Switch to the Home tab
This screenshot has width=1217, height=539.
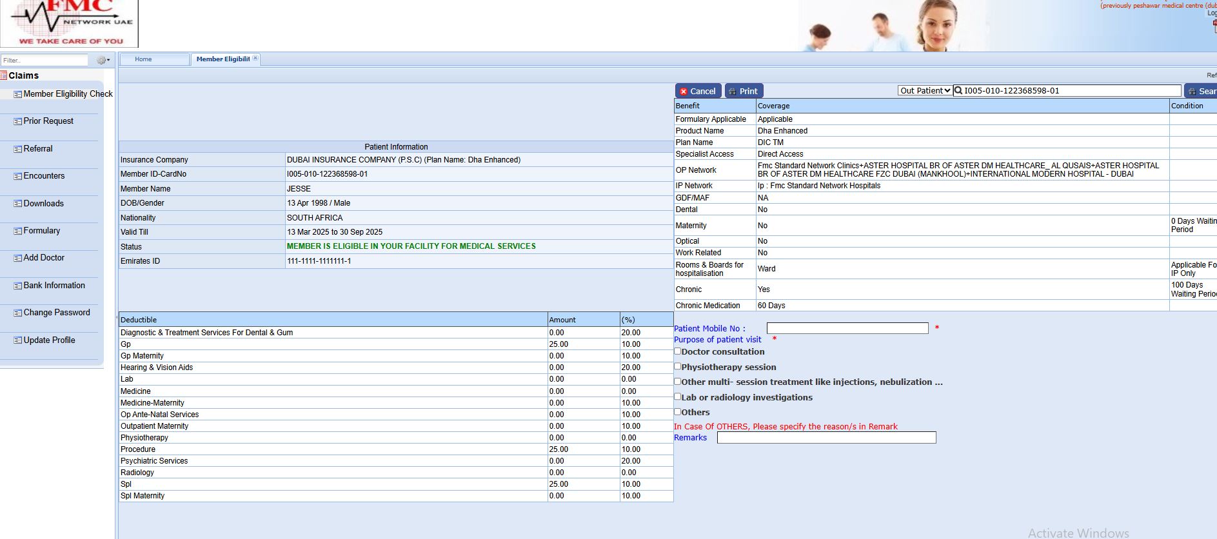[x=144, y=59]
